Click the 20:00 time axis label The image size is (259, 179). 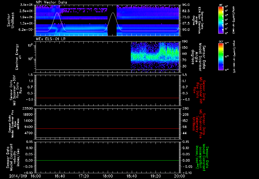[180, 176]
